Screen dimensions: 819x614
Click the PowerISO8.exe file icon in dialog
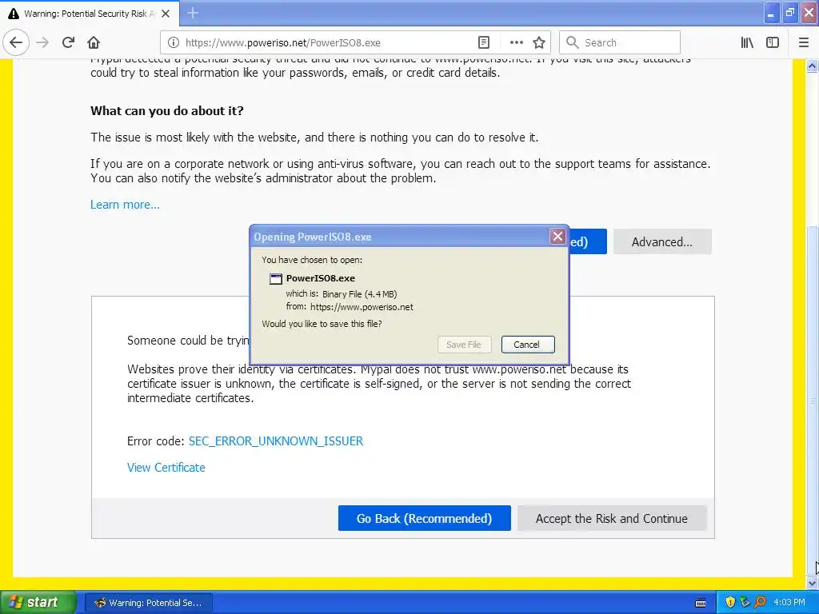[276, 278]
